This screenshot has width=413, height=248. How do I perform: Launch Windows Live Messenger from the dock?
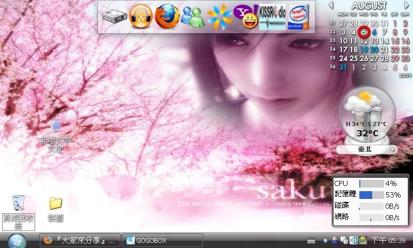click(193, 17)
